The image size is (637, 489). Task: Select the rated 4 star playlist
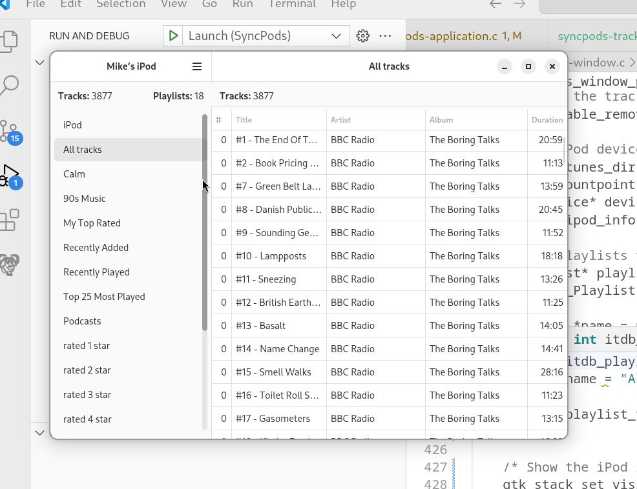point(128,419)
